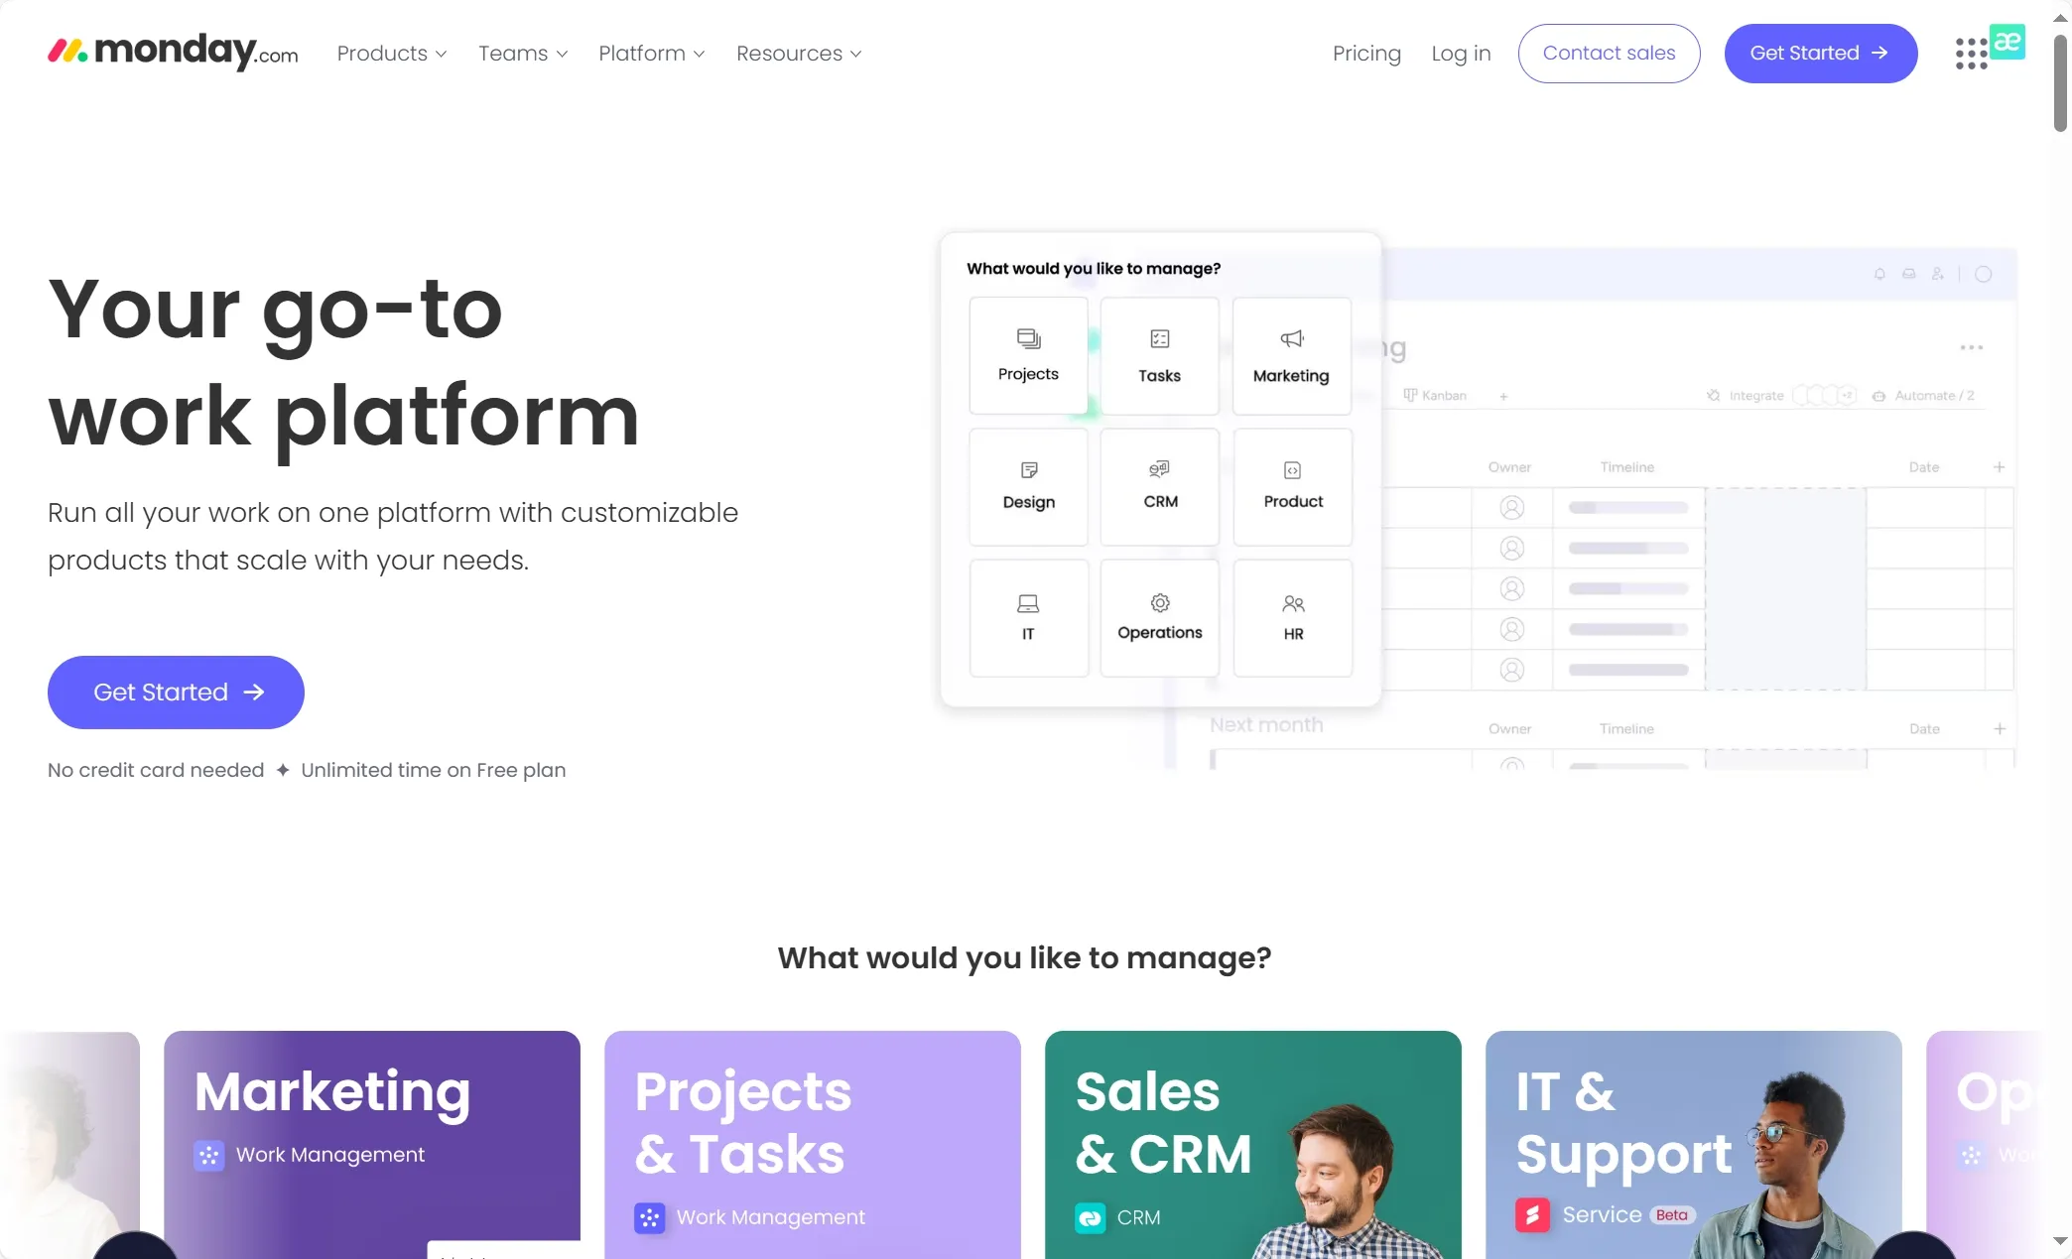Click the Automate toggle in Kanban view
This screenshot has height=1259, width=2072.
(x=1924, y=395)
